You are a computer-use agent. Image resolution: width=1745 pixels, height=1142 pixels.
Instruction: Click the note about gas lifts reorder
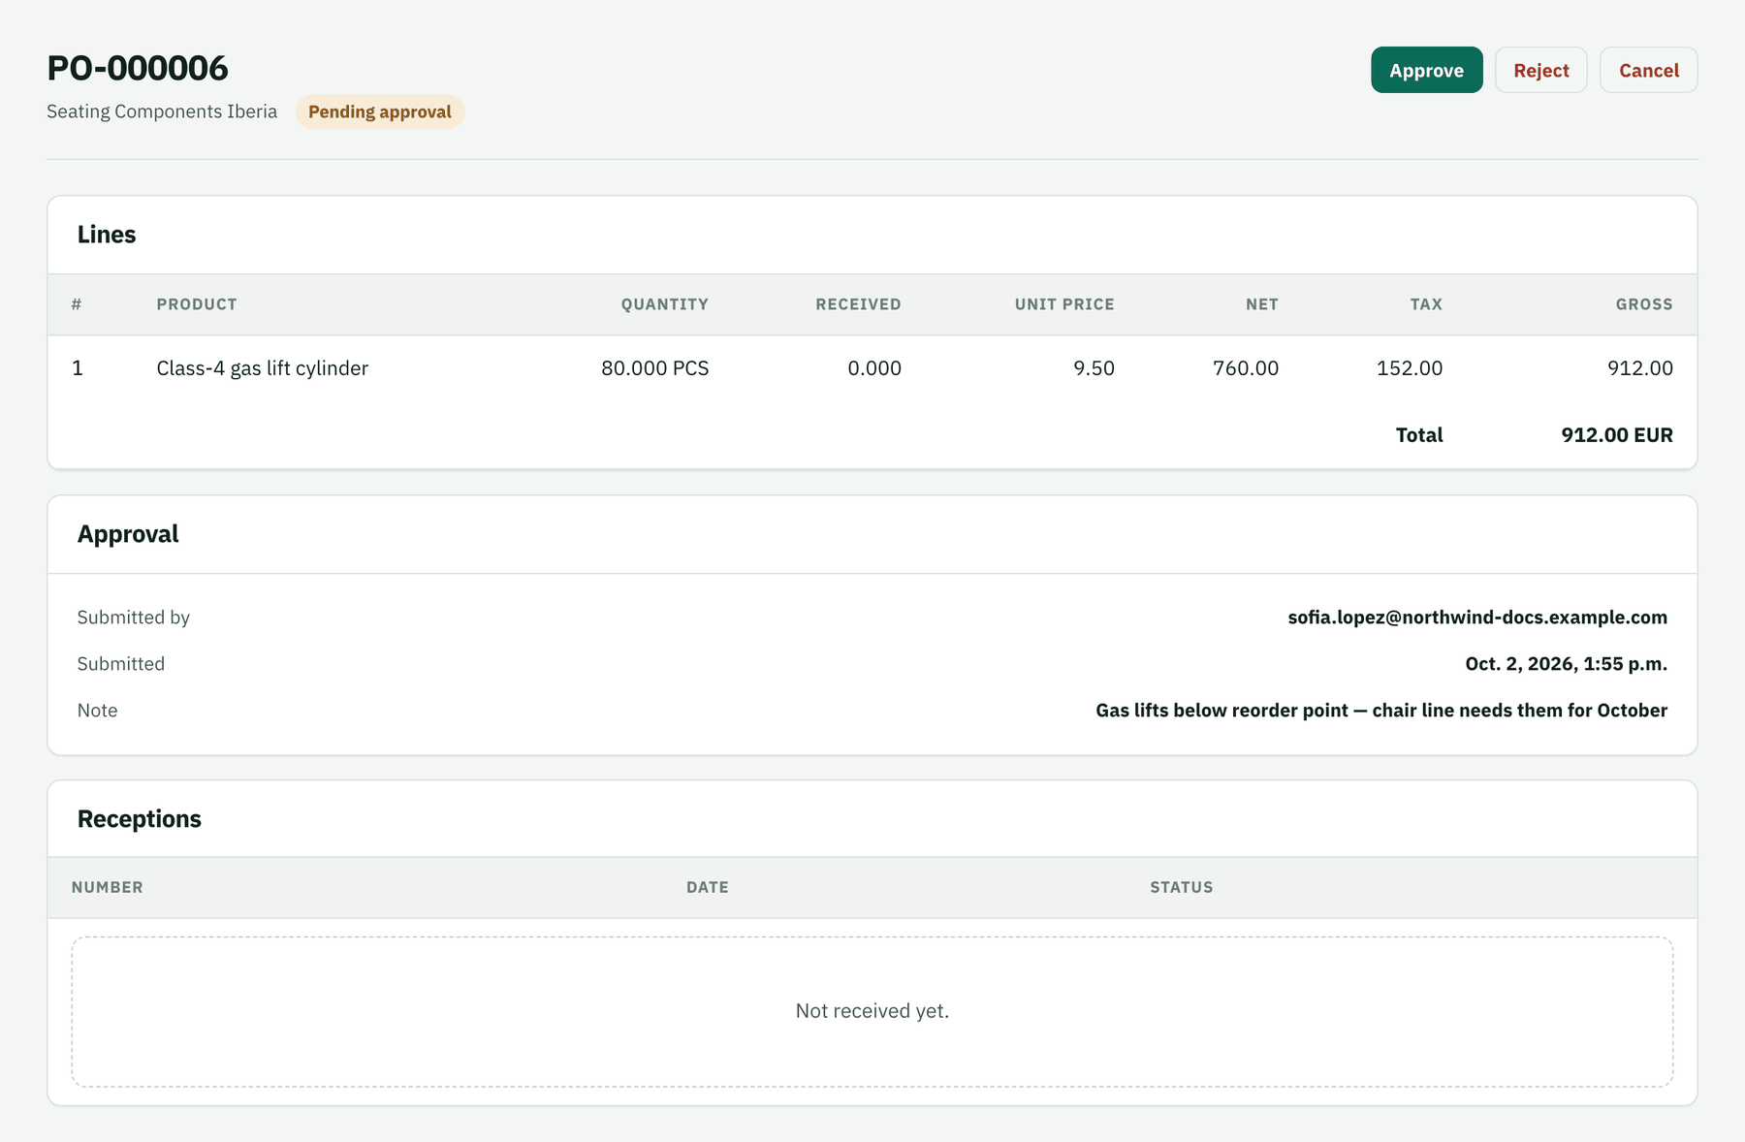coord(1381,711)
